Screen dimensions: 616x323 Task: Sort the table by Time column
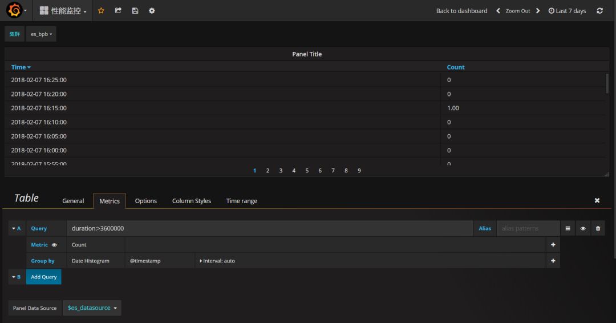(x=21, y=67)
